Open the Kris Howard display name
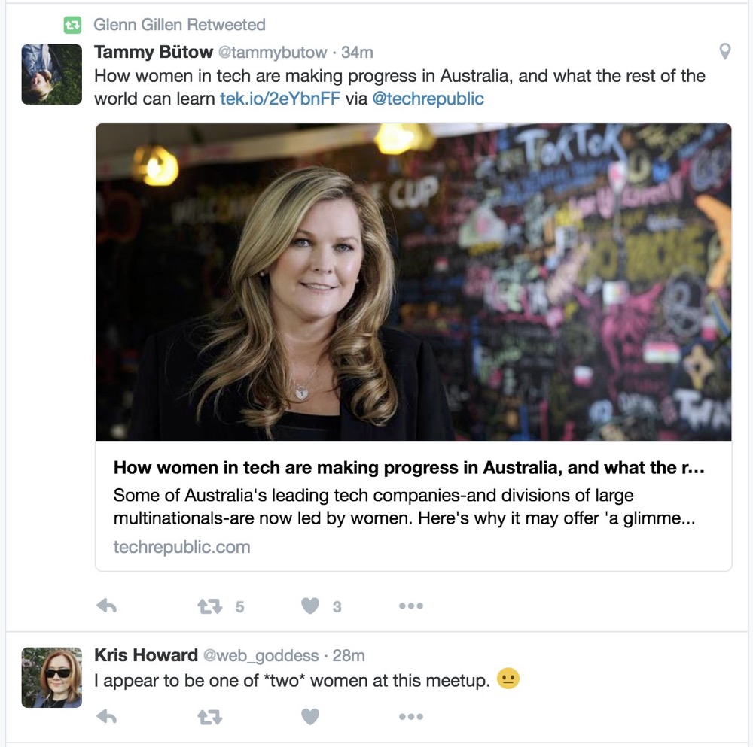 coord(145,655)
